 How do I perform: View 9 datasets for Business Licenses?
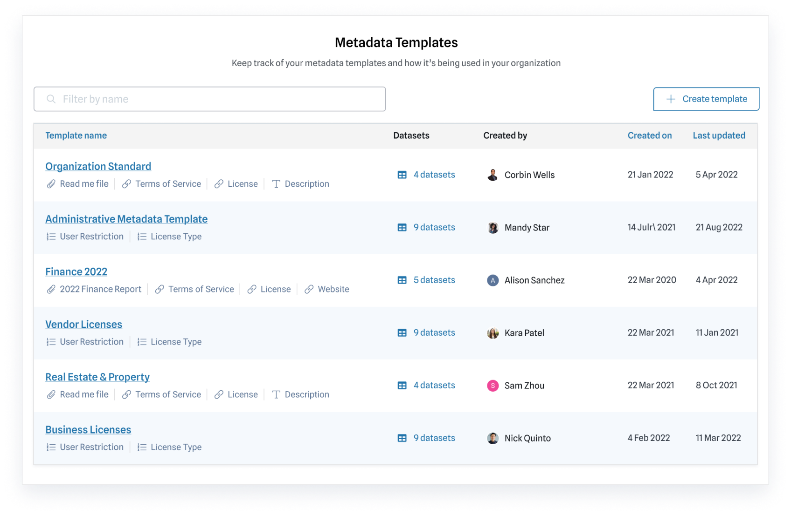434,438
